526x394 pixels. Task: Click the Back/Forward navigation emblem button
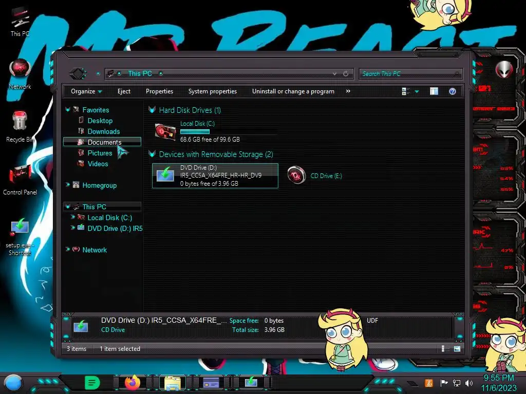coord(78,73)
